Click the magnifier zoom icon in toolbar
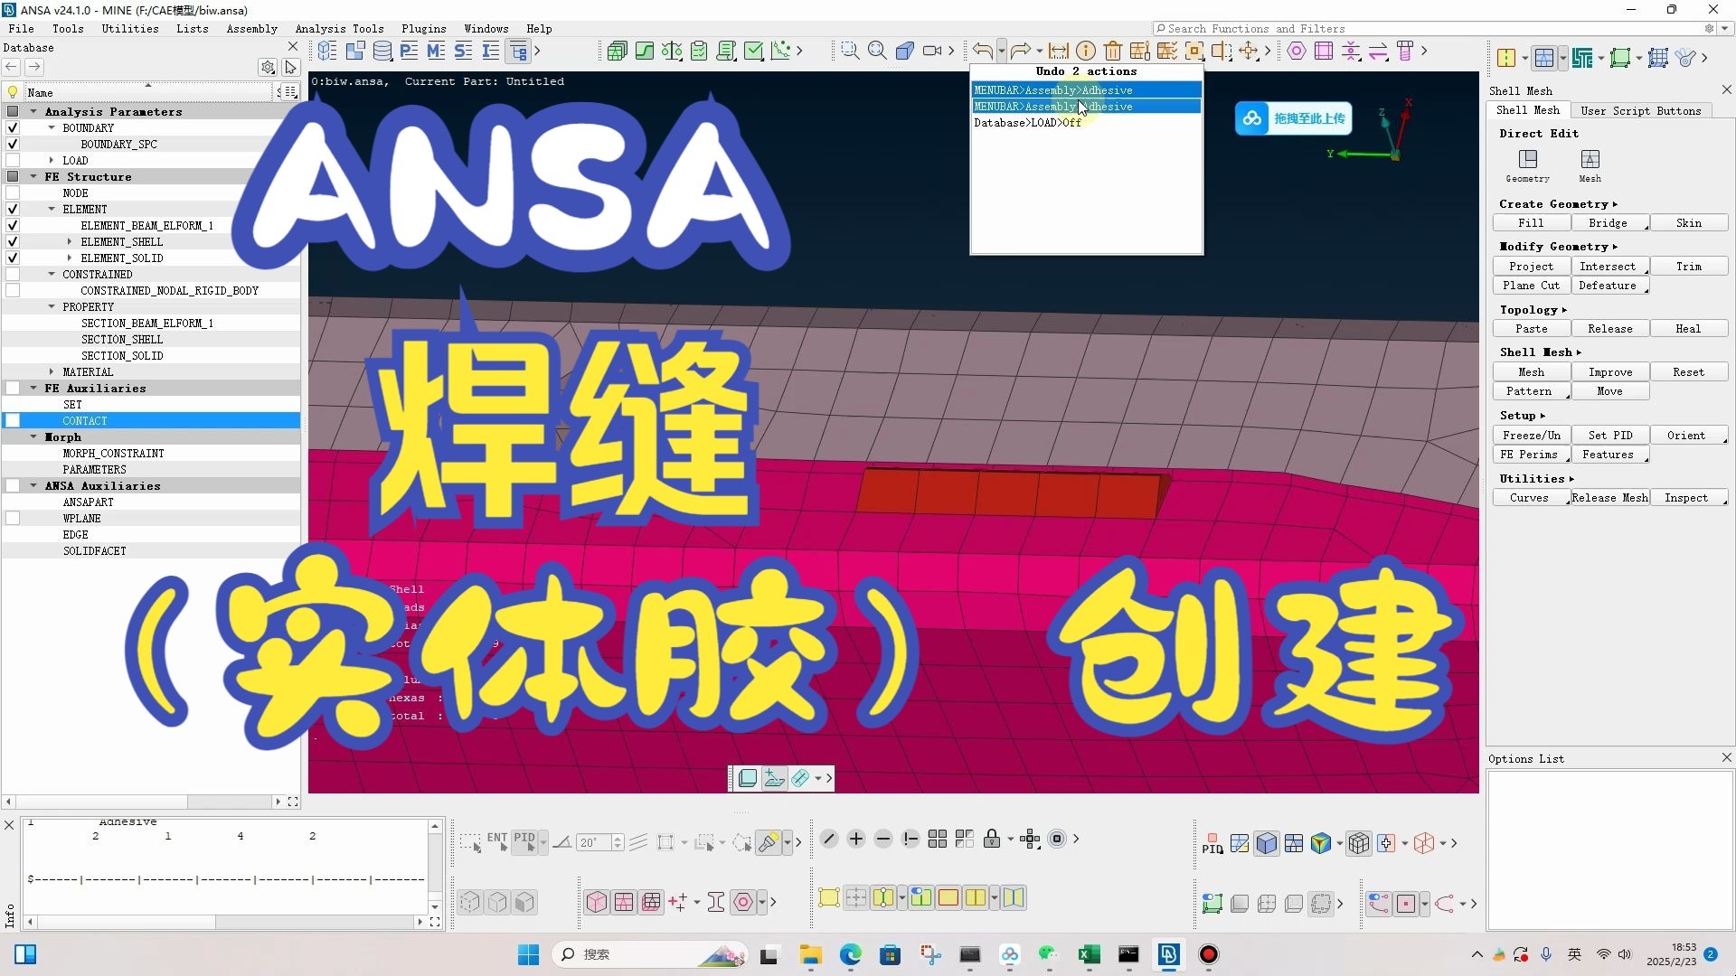This screenshot has width=1736, height=976. point(877,52)
